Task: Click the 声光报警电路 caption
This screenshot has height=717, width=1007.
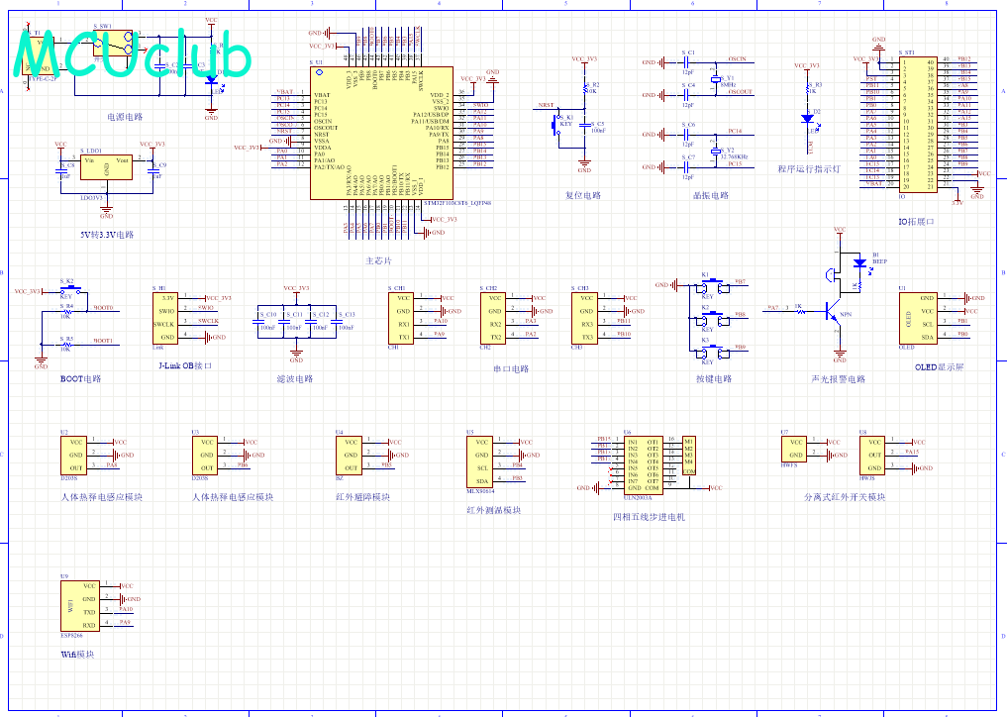Action: [839, 379]
